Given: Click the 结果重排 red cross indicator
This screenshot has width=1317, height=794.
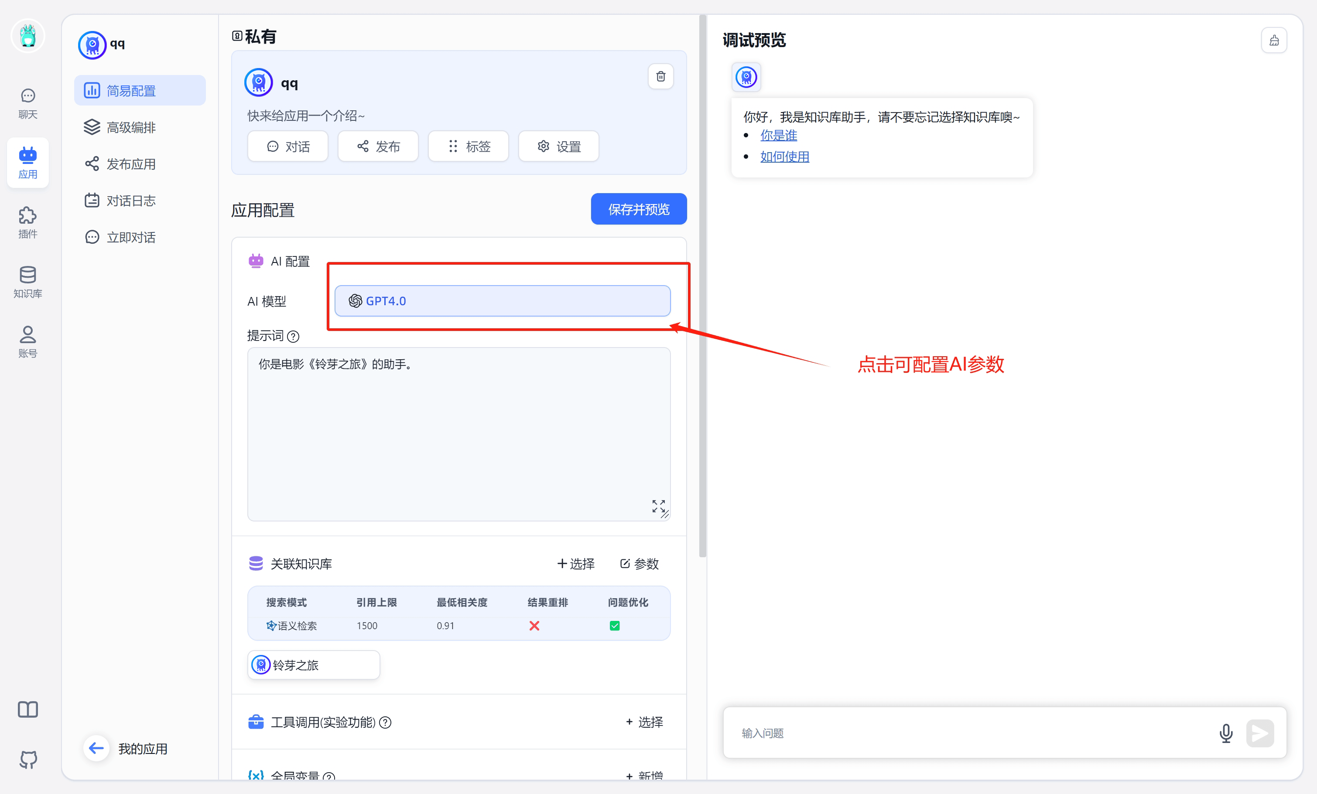Looking at the screenshot, I should click(x=534, y=626).
